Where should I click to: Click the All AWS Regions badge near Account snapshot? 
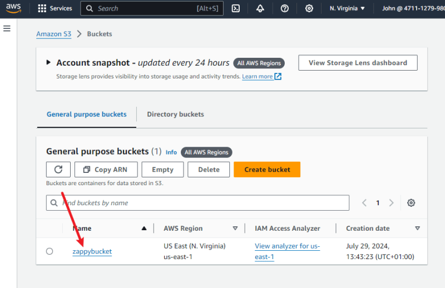tap(259, 63)
